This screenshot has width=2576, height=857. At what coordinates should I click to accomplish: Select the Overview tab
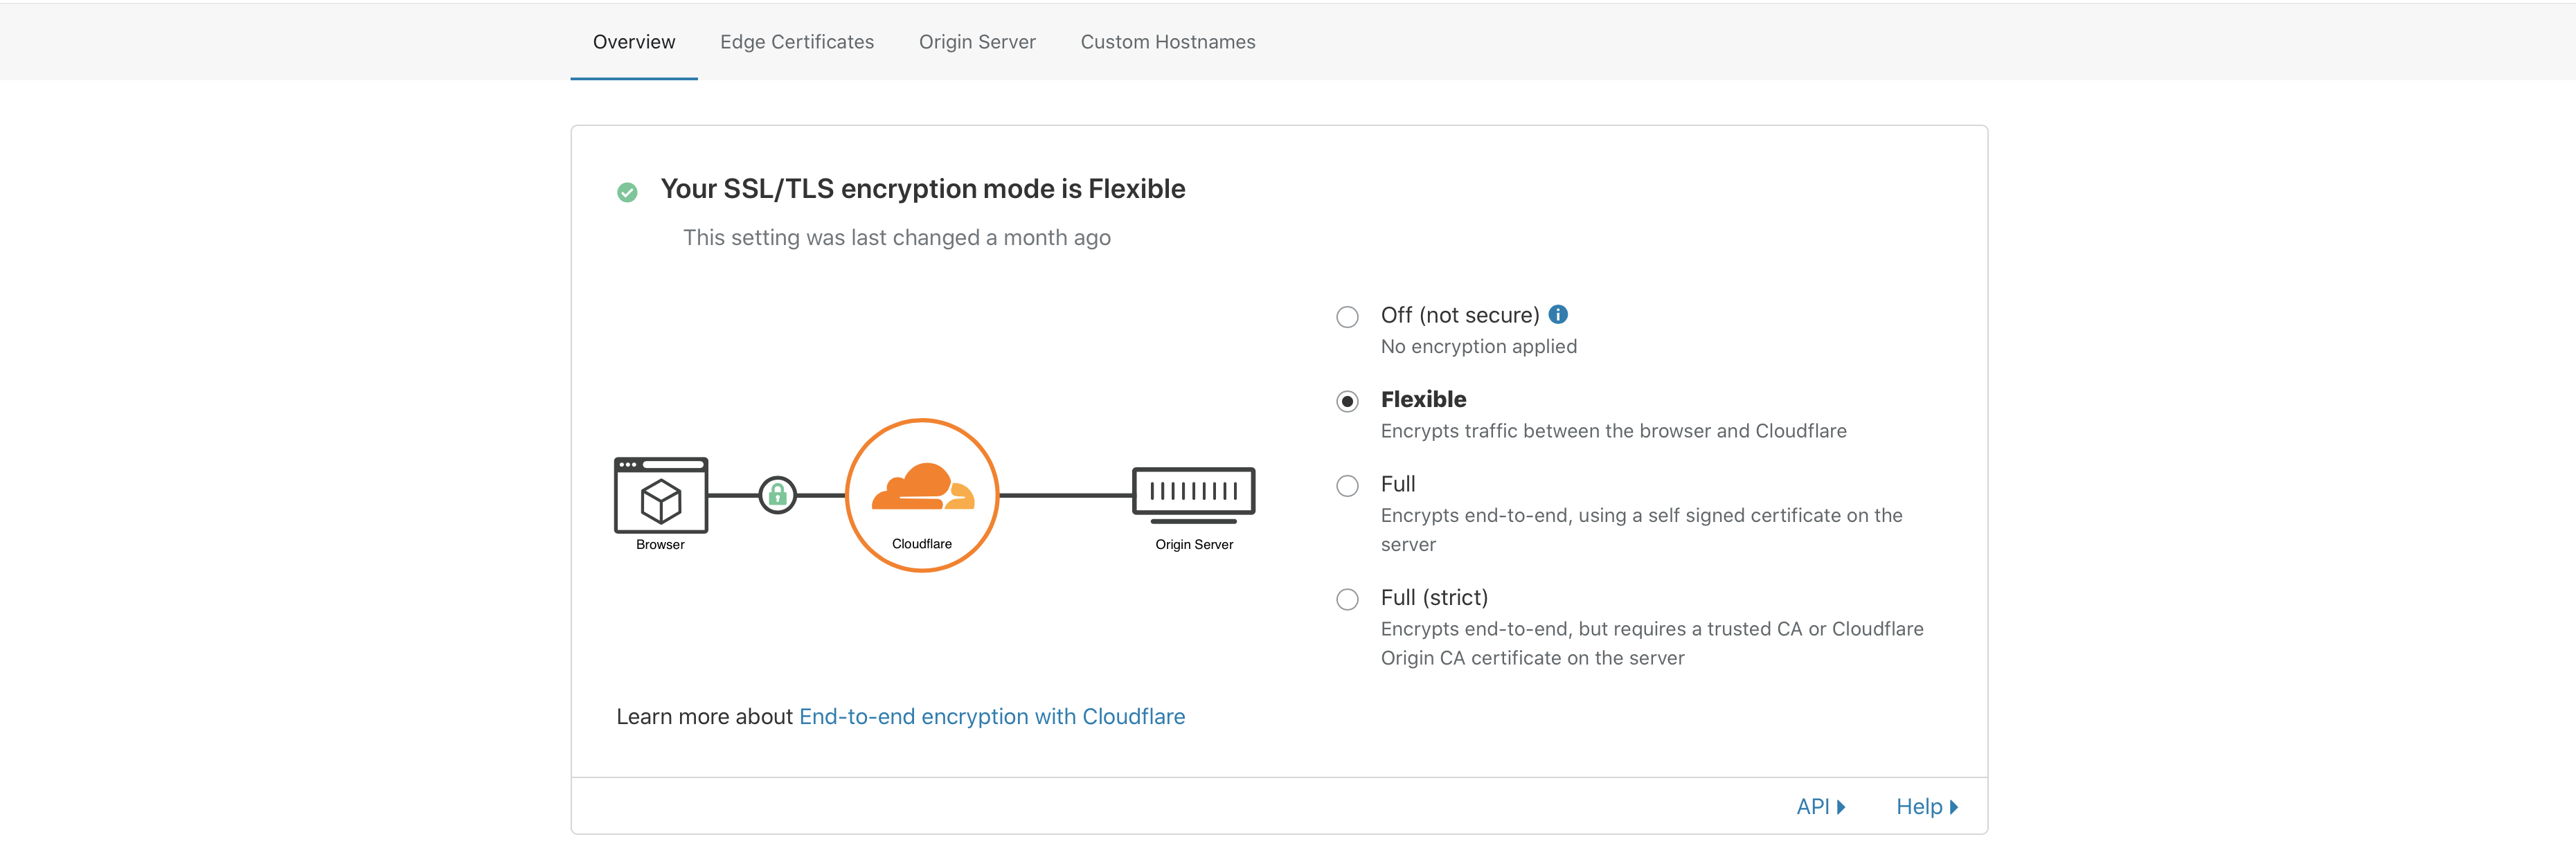(x=633, y=42)
